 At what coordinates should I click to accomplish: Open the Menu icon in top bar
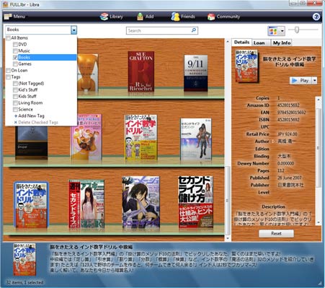click(8, 17)
